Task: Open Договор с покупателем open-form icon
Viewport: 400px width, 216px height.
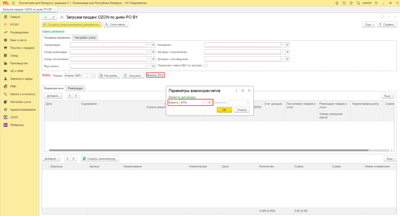Action: coord(287,52)
